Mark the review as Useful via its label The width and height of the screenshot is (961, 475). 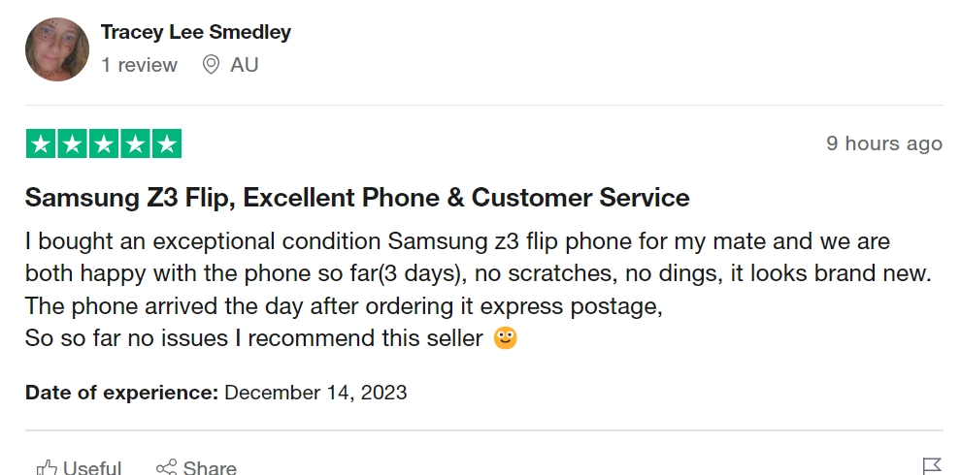[x=92, y=469]
